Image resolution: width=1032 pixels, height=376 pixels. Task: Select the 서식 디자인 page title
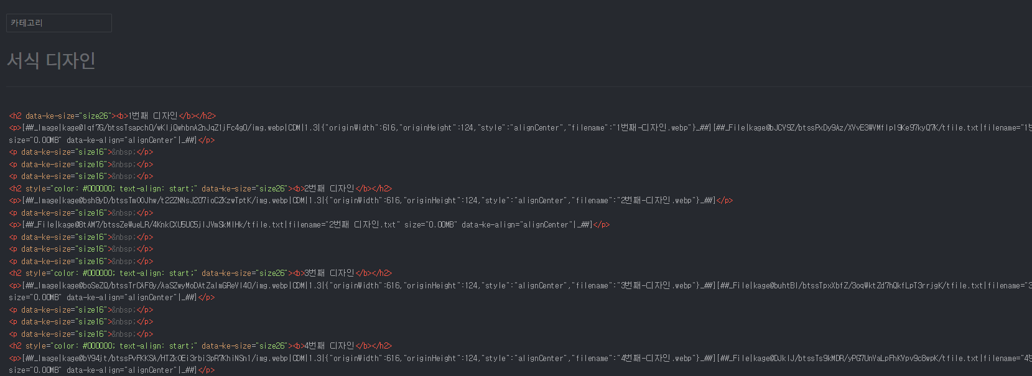point(51,61)
